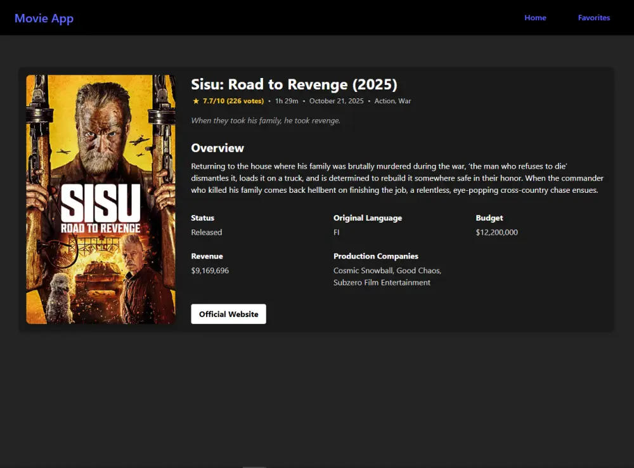Click the Revenue label
634x468 pixels.
coord(207,256)
